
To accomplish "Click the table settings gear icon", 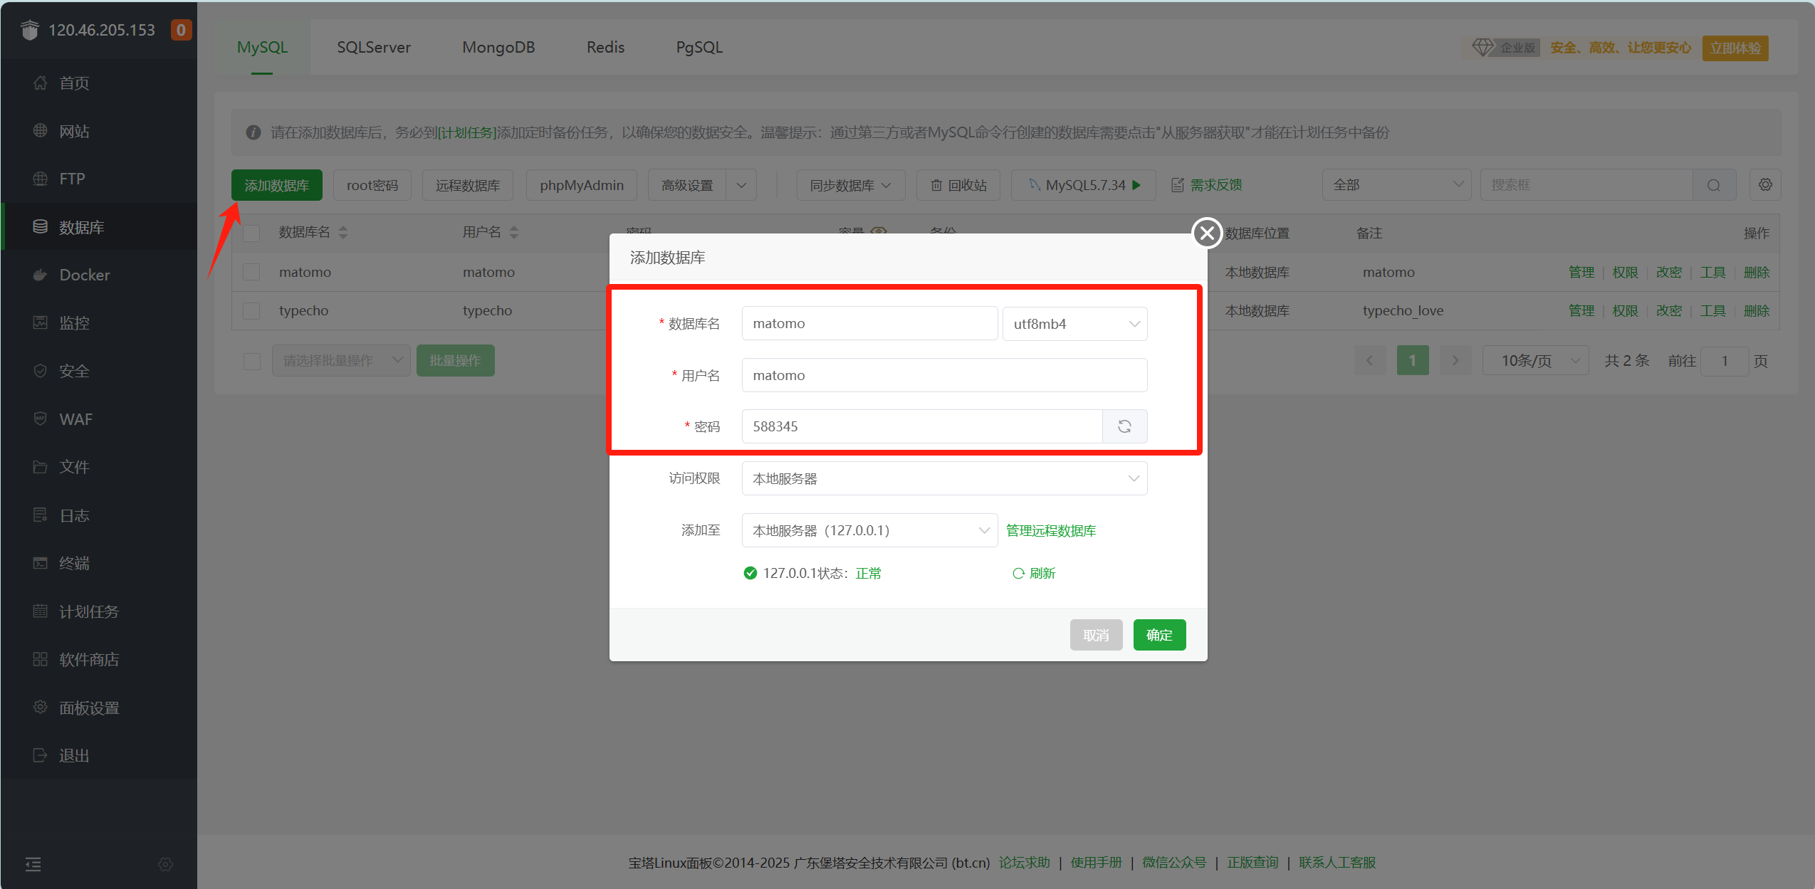I will coord(1765,185).
